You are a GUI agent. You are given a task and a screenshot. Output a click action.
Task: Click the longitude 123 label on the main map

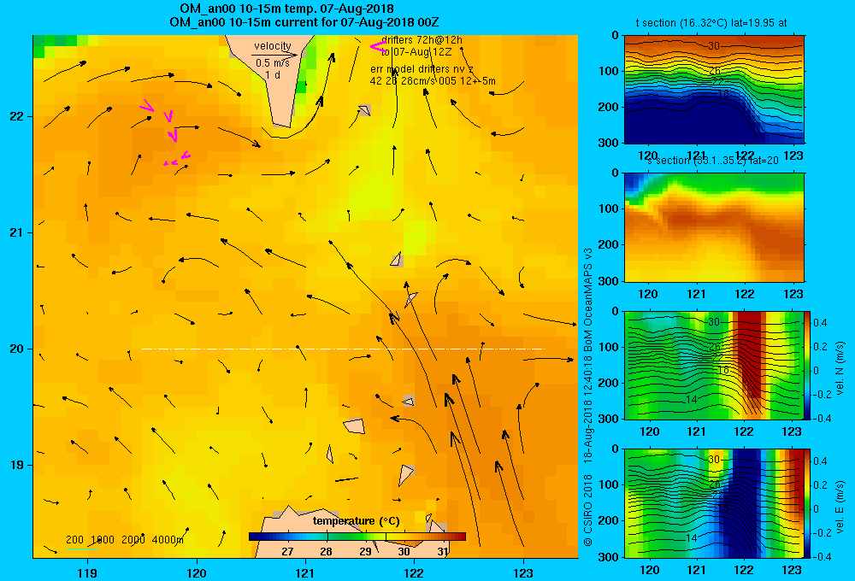[523, 572]
